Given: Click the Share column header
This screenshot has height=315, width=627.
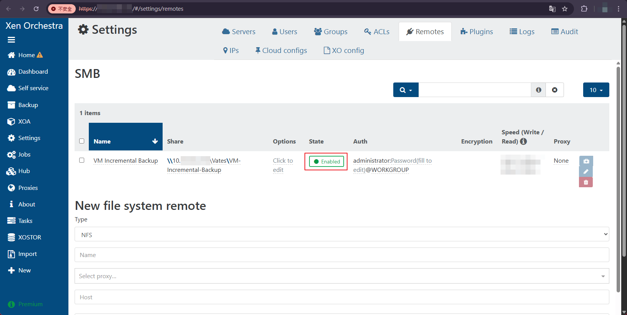Looking at the screenshot, I should [x=175, y=142].
